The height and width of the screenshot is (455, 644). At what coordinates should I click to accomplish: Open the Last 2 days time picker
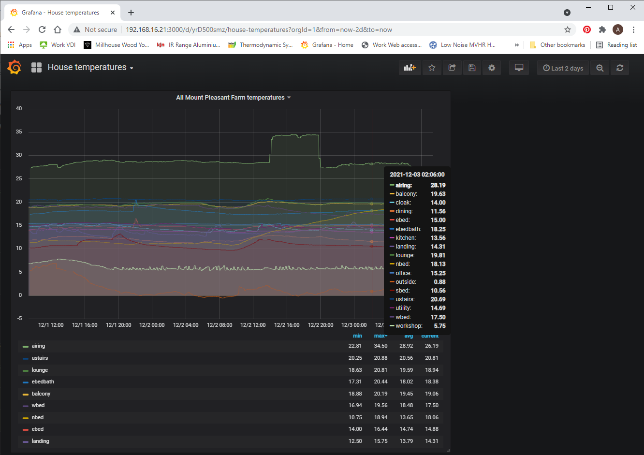pyautogui.click(x=563, y=68)
